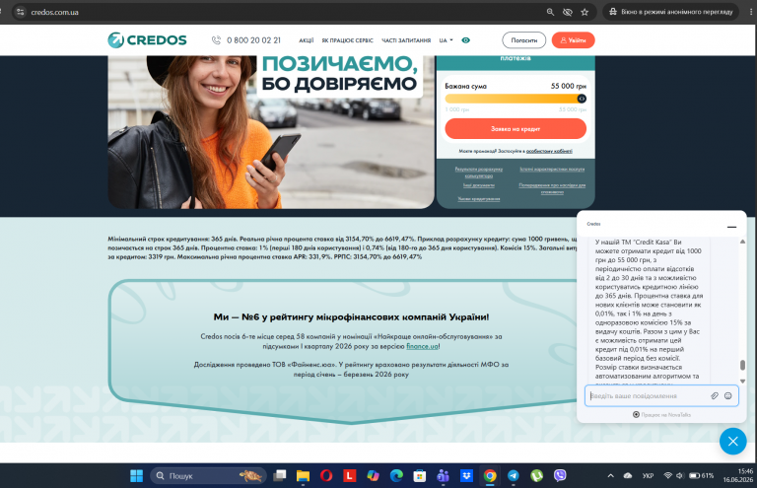Screen dimensions: 757x488
Task: Adjust the Бажана сума slider handle
Action: [x=582, y=99]
